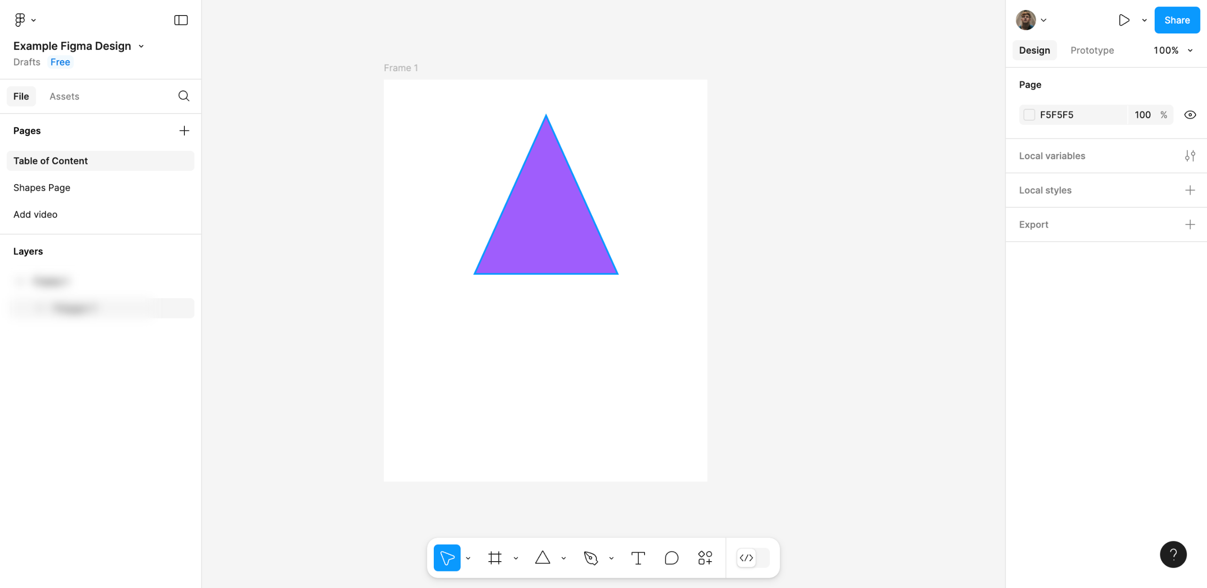Select the Text tool
1207x588 pixels.
[x=638, y=558]
